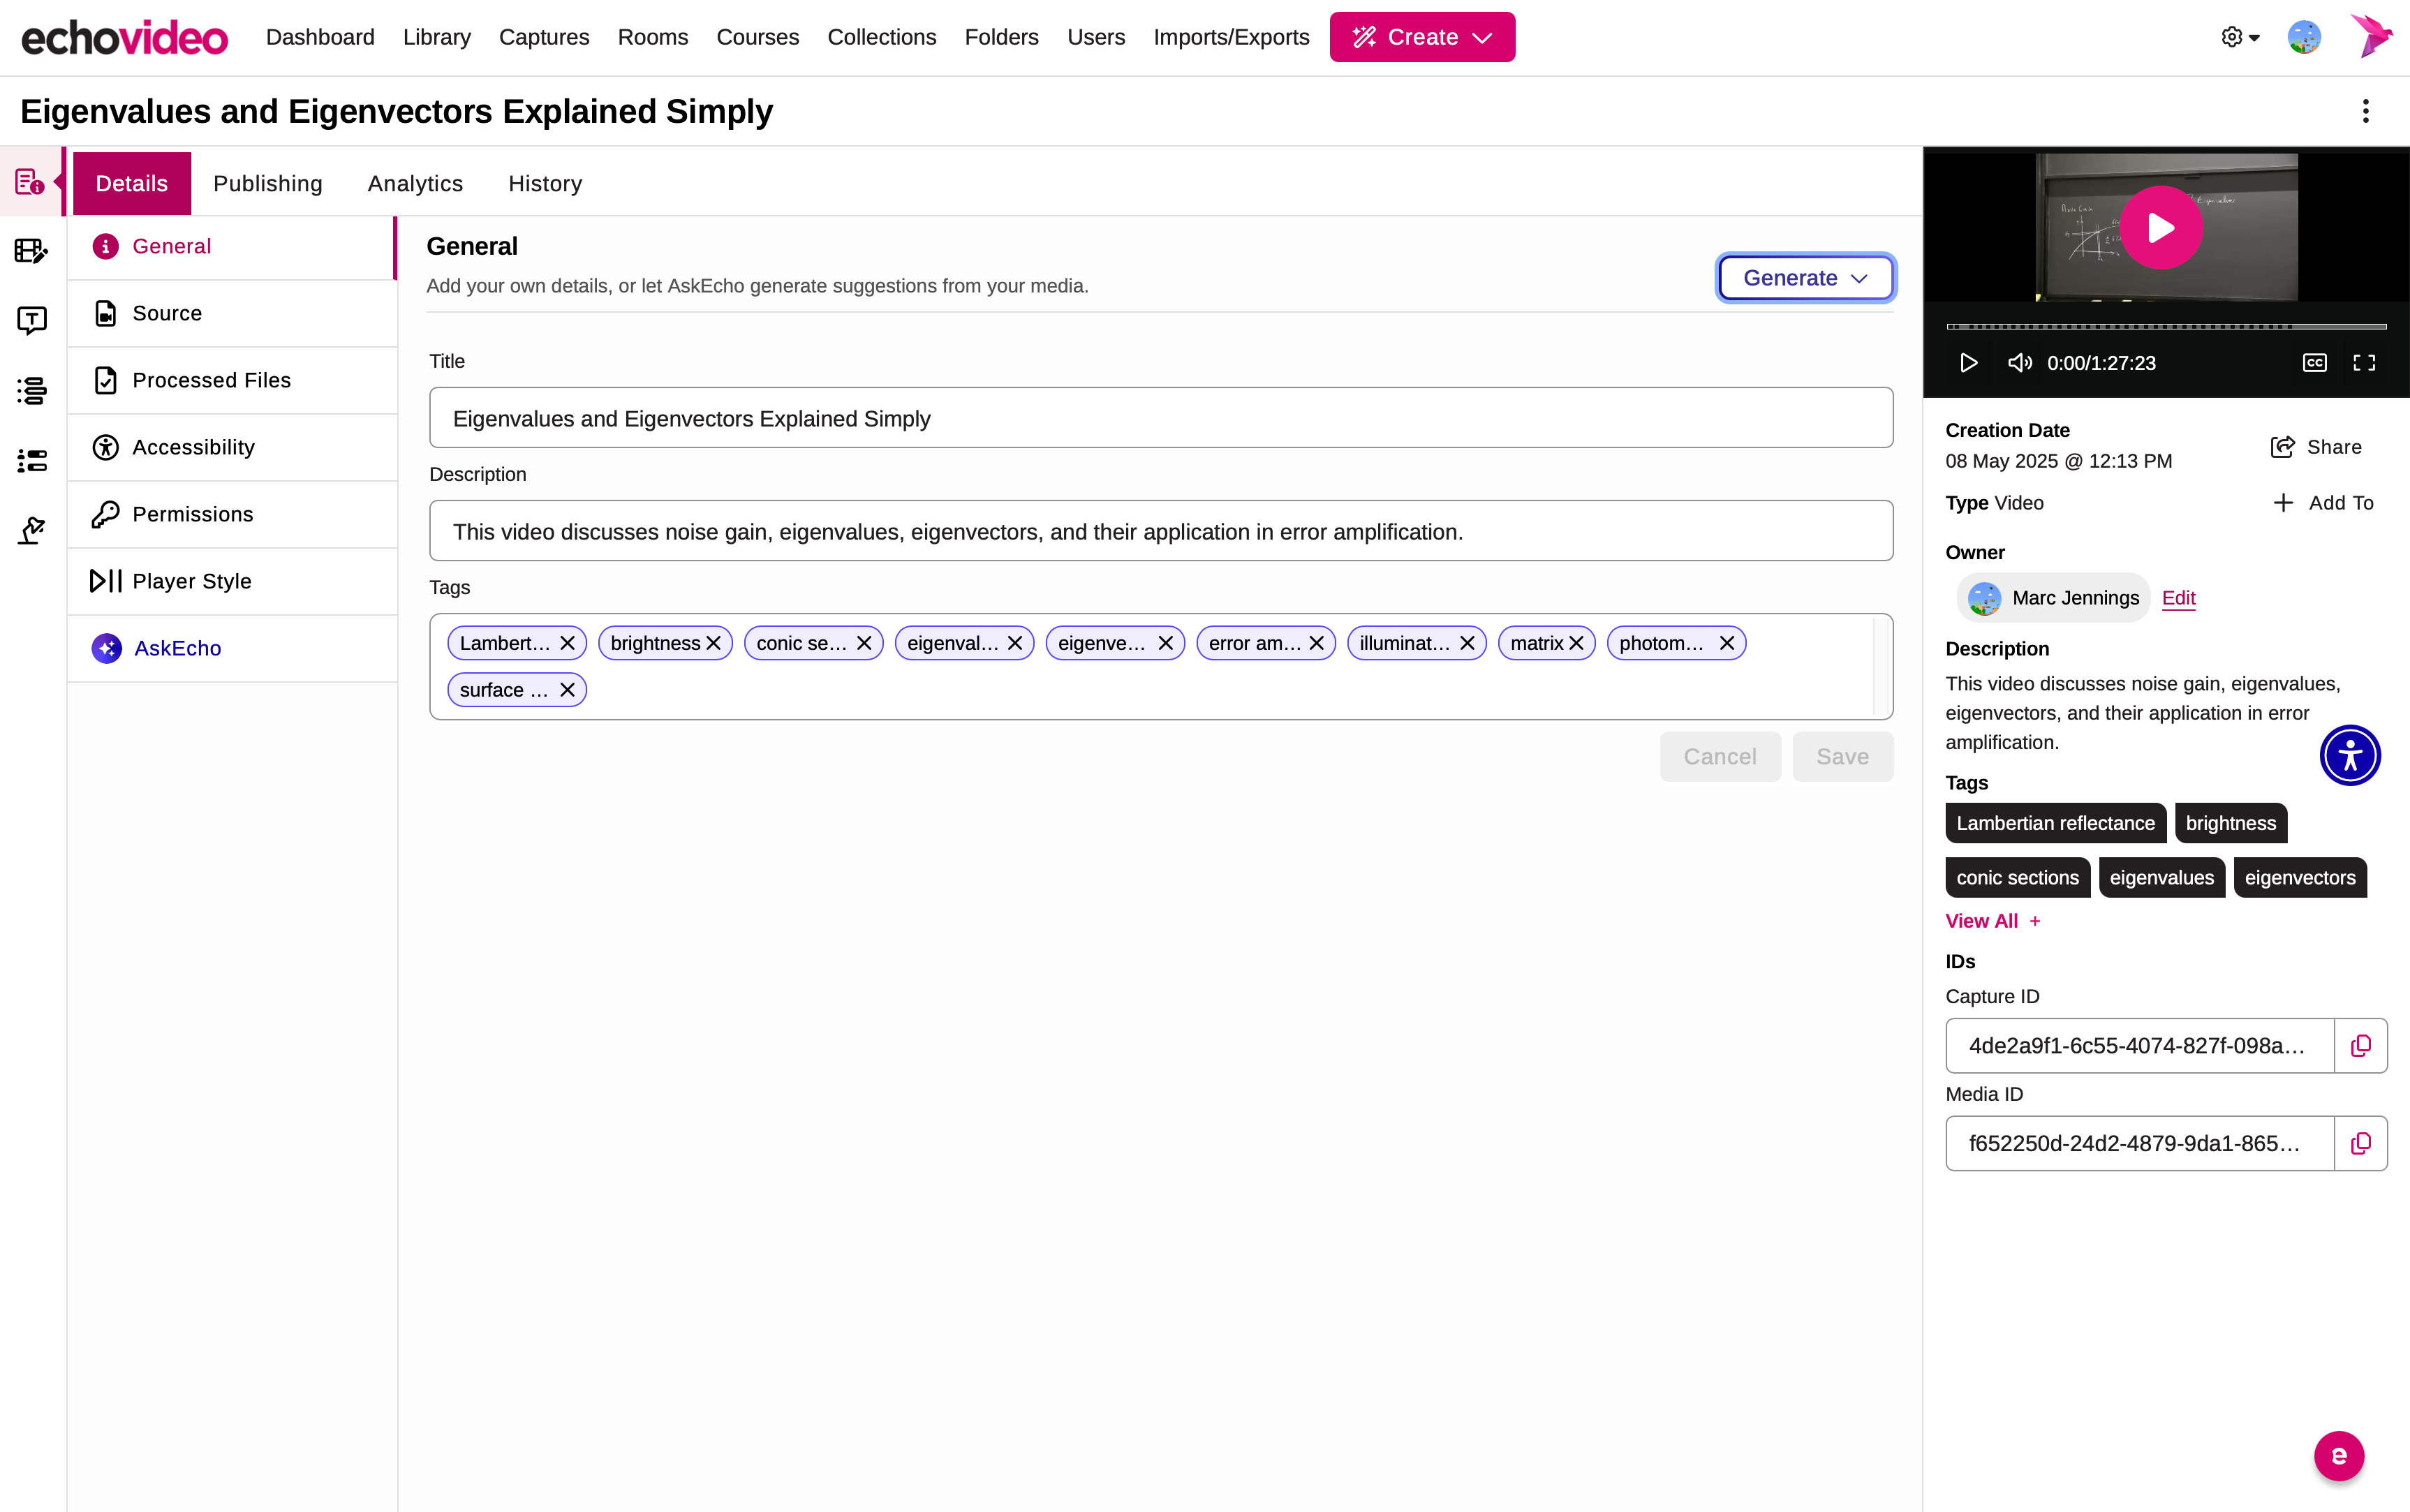Copy the Capture ID
The width and height of the screenshot is (2410, 1512).
pos(2360,1046)
